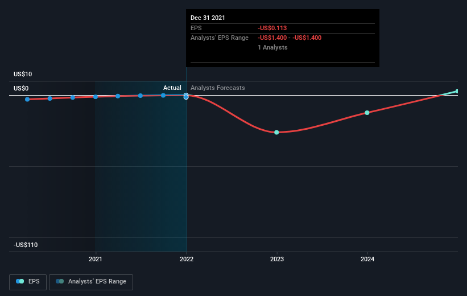Screen dimensions: 467x296
Task: Click the 2022 x-axis label
Action: (x=187, y=259)
